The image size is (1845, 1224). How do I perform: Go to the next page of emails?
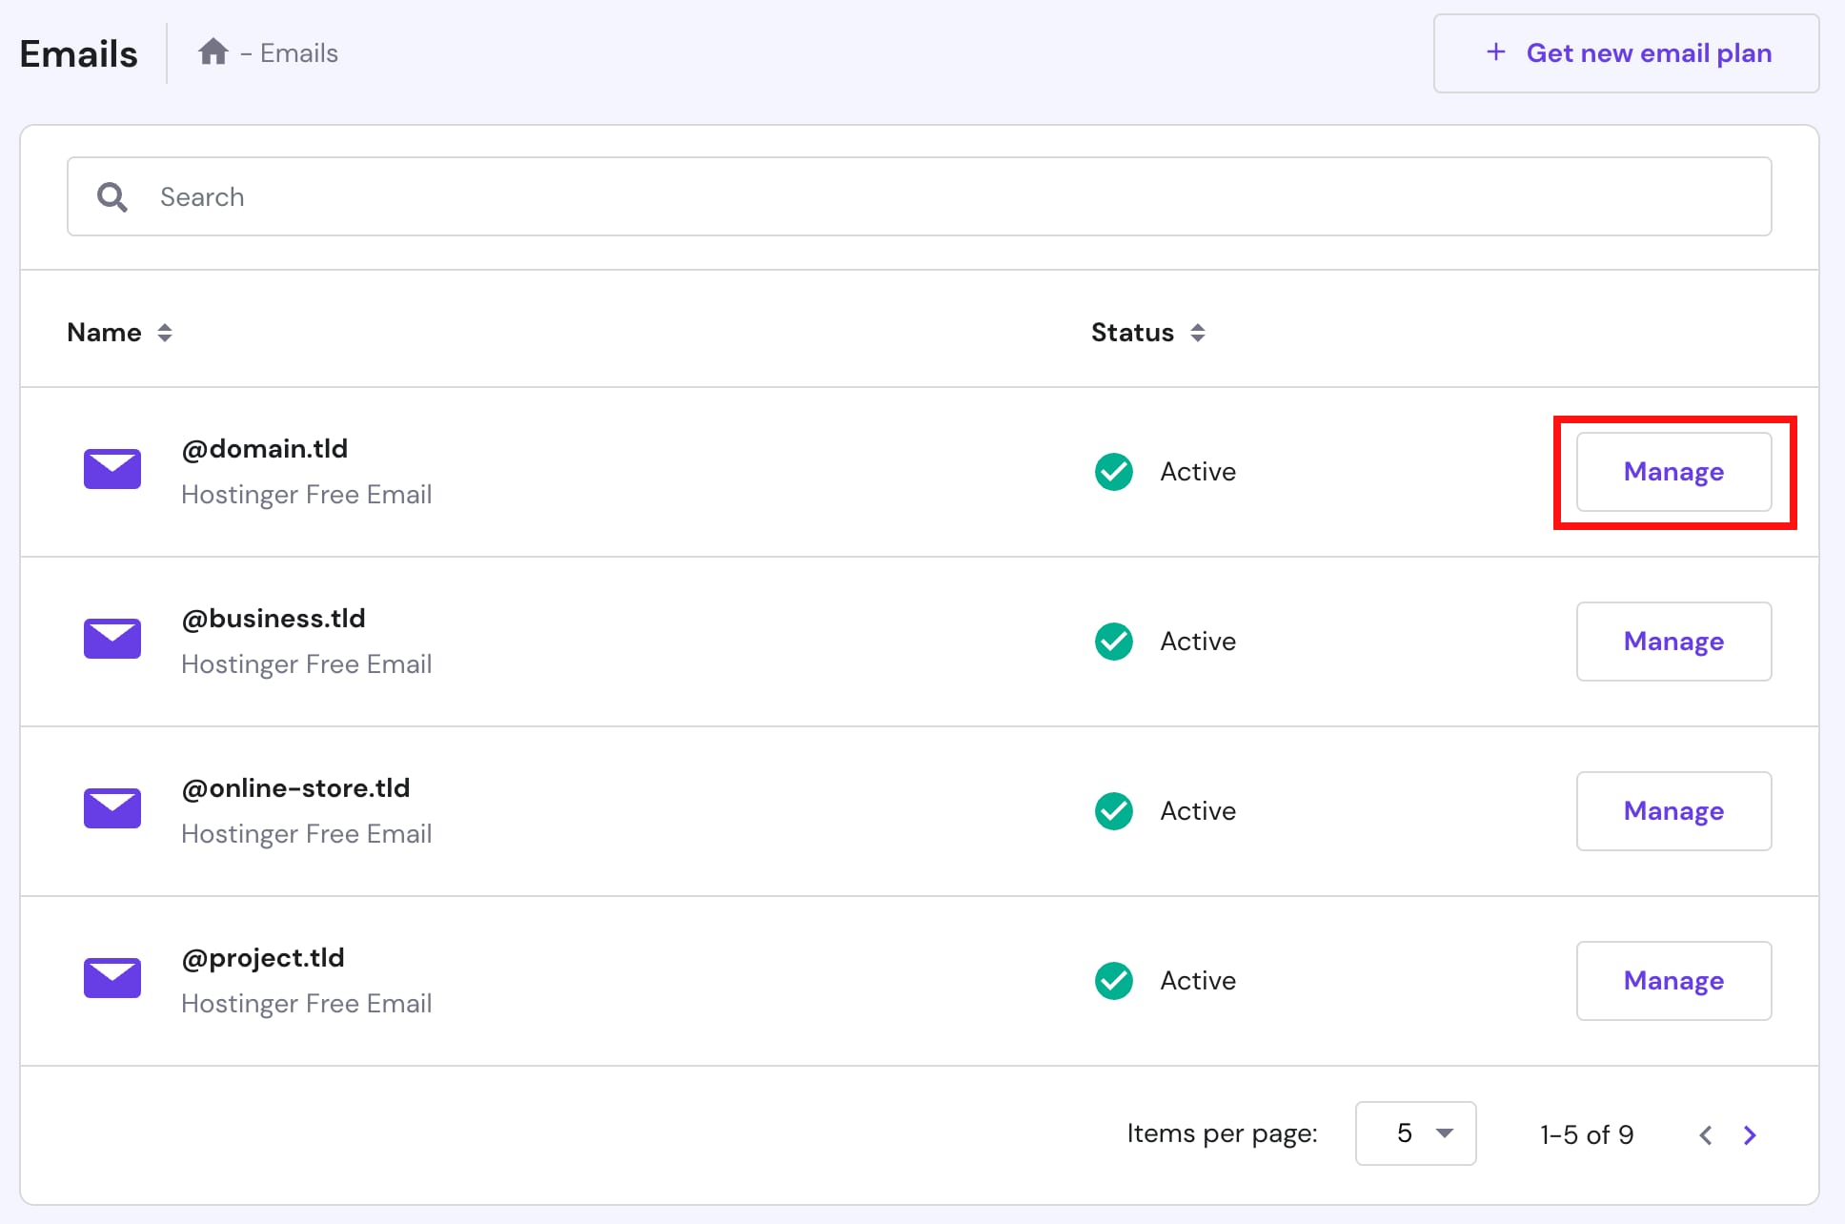[1750, 1134]
